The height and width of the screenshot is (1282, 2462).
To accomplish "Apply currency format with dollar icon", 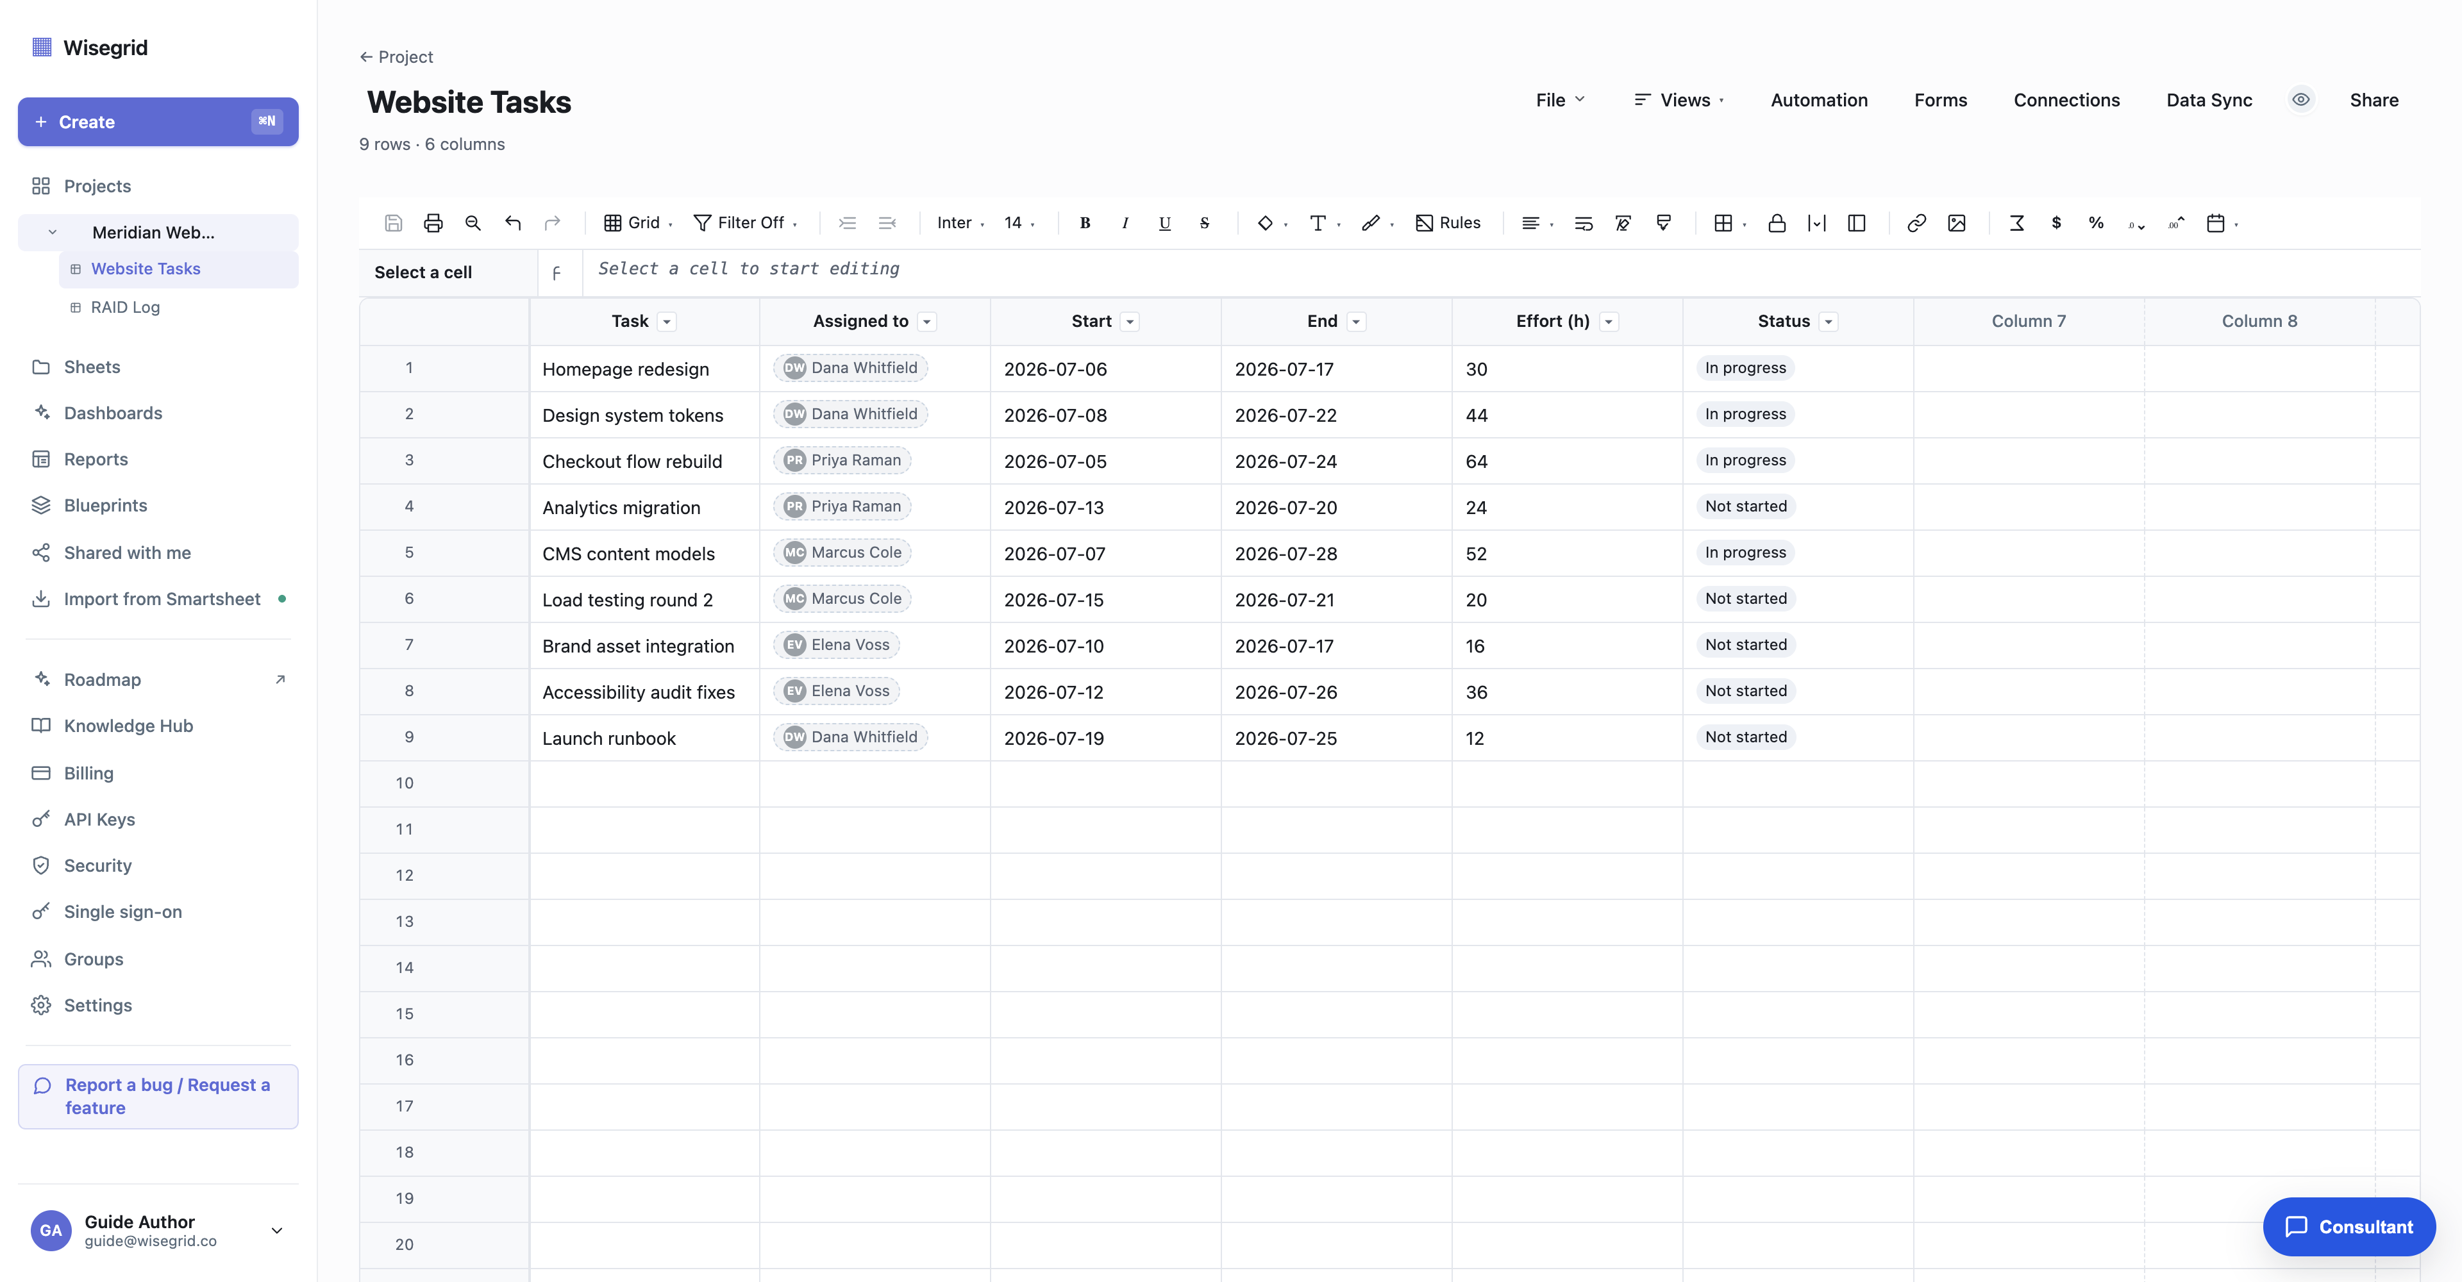I will pos(2057,222).
